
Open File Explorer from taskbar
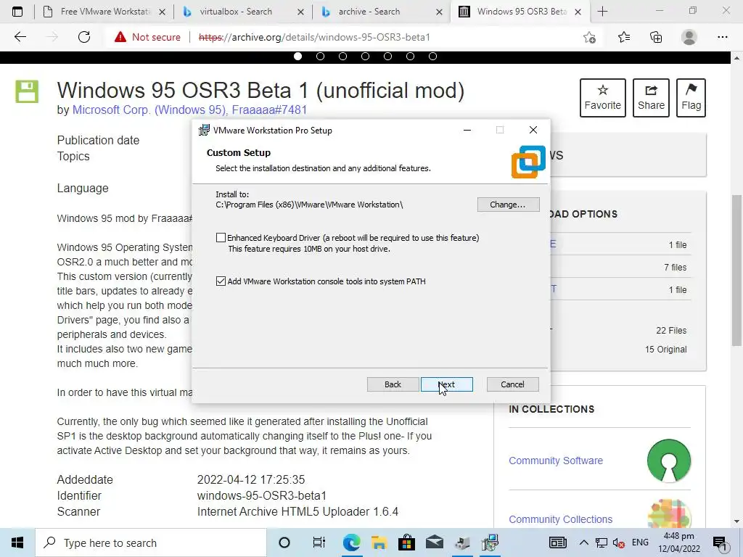(379, 542)
